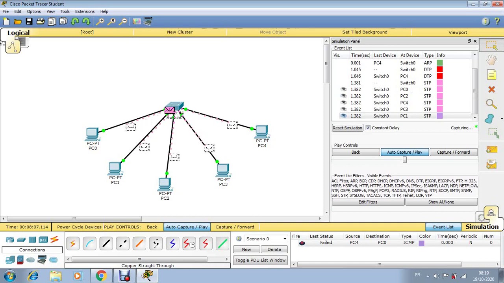Switch to the Simulation mode tab
This screenshot has height=283, width=504.
coord(482,227)
